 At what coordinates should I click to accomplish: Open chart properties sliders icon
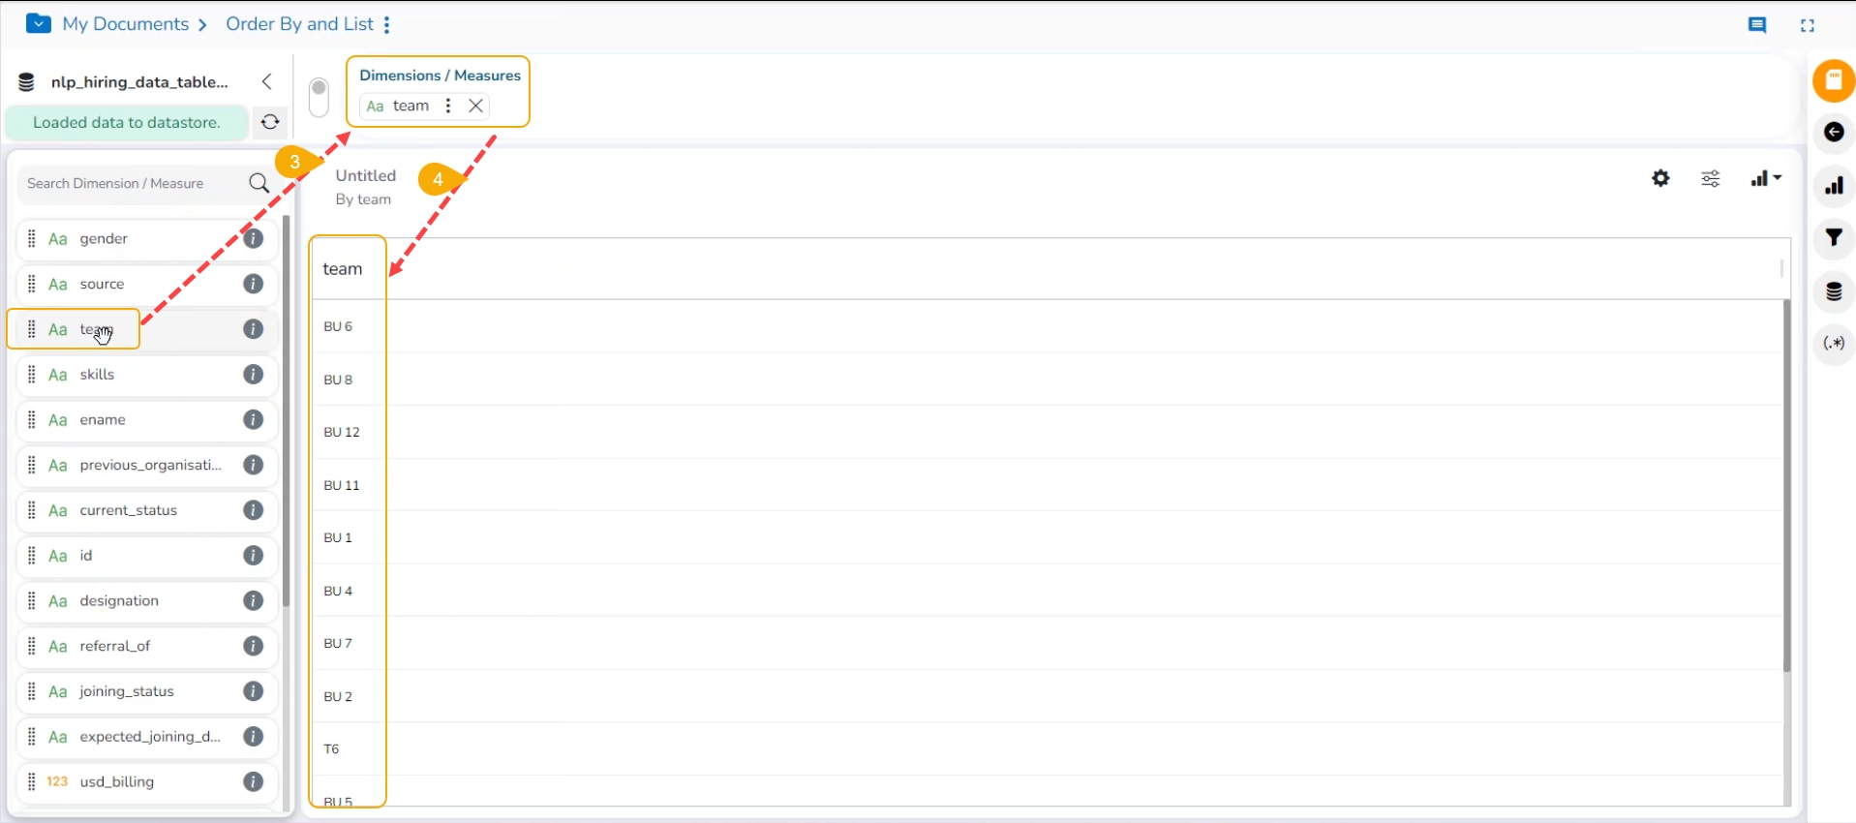tap(1711, 179)
